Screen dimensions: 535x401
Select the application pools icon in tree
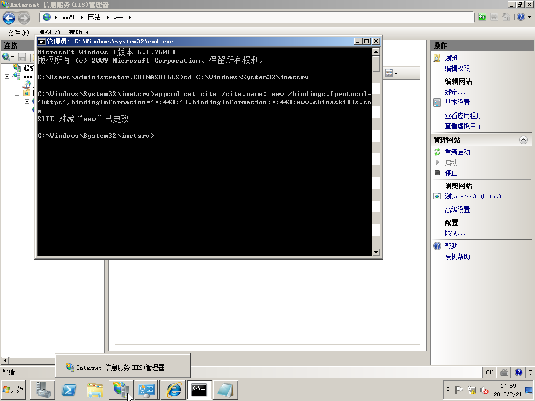27,84
